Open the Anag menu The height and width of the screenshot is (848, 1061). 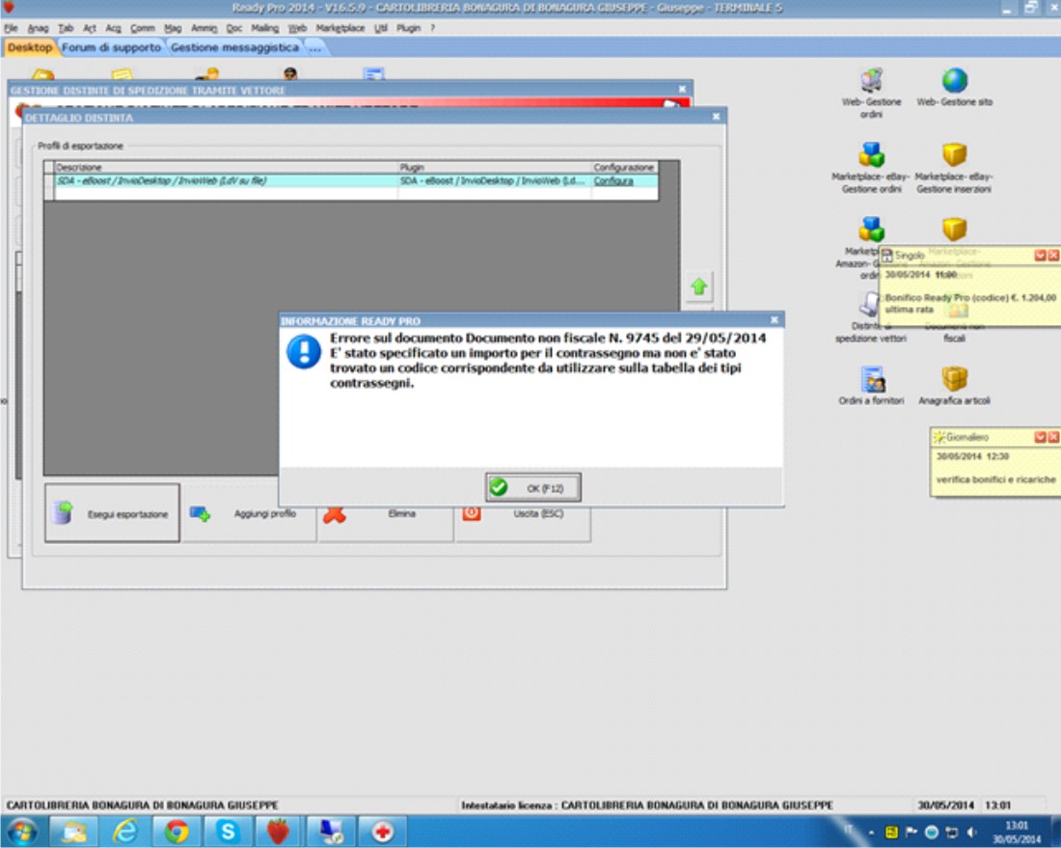point(38,28)
